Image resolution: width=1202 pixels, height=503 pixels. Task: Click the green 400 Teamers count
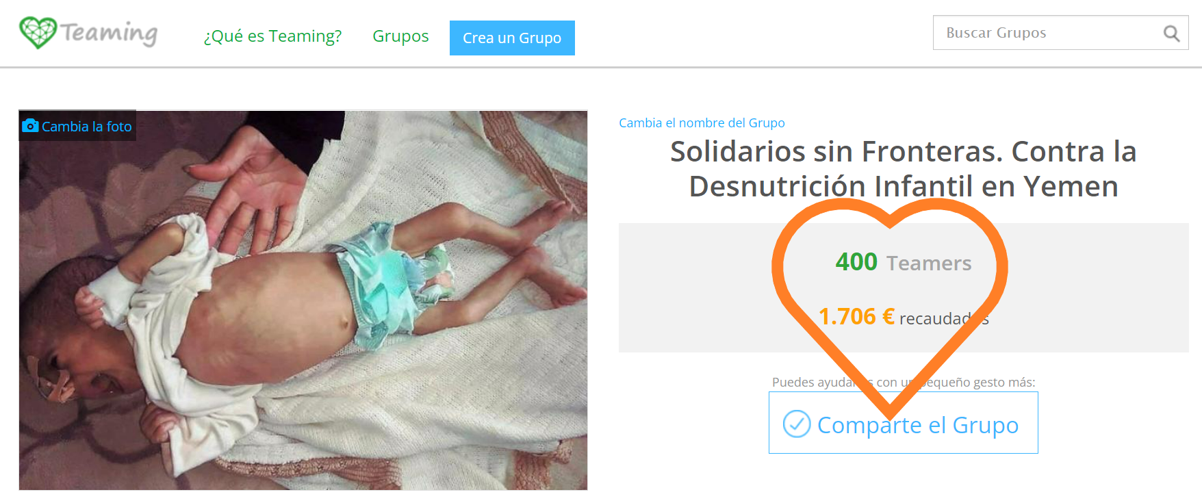pos(856,262)
